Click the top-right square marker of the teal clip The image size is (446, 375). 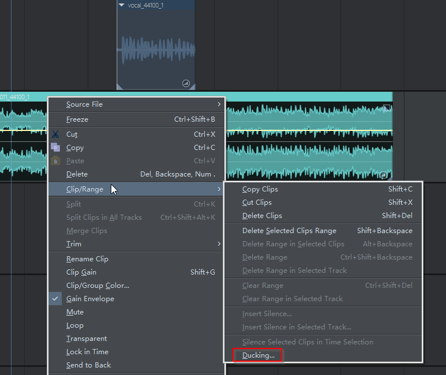(387, 107)
